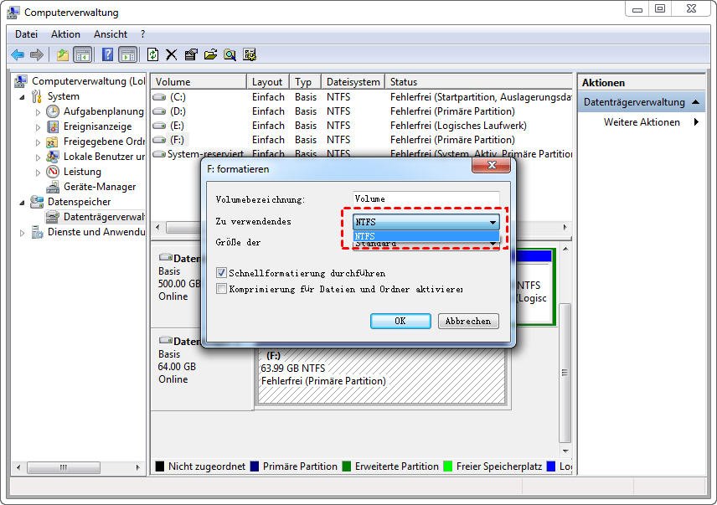Sort by the Status column header

(479, 82)
